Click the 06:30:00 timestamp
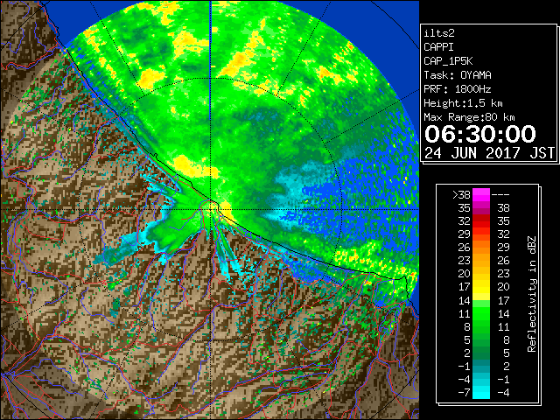Screen dimensions: 560x420 click(480, 134)
